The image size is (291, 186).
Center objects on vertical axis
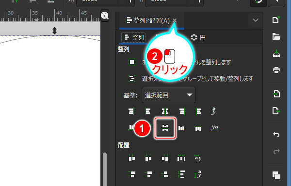165,111
